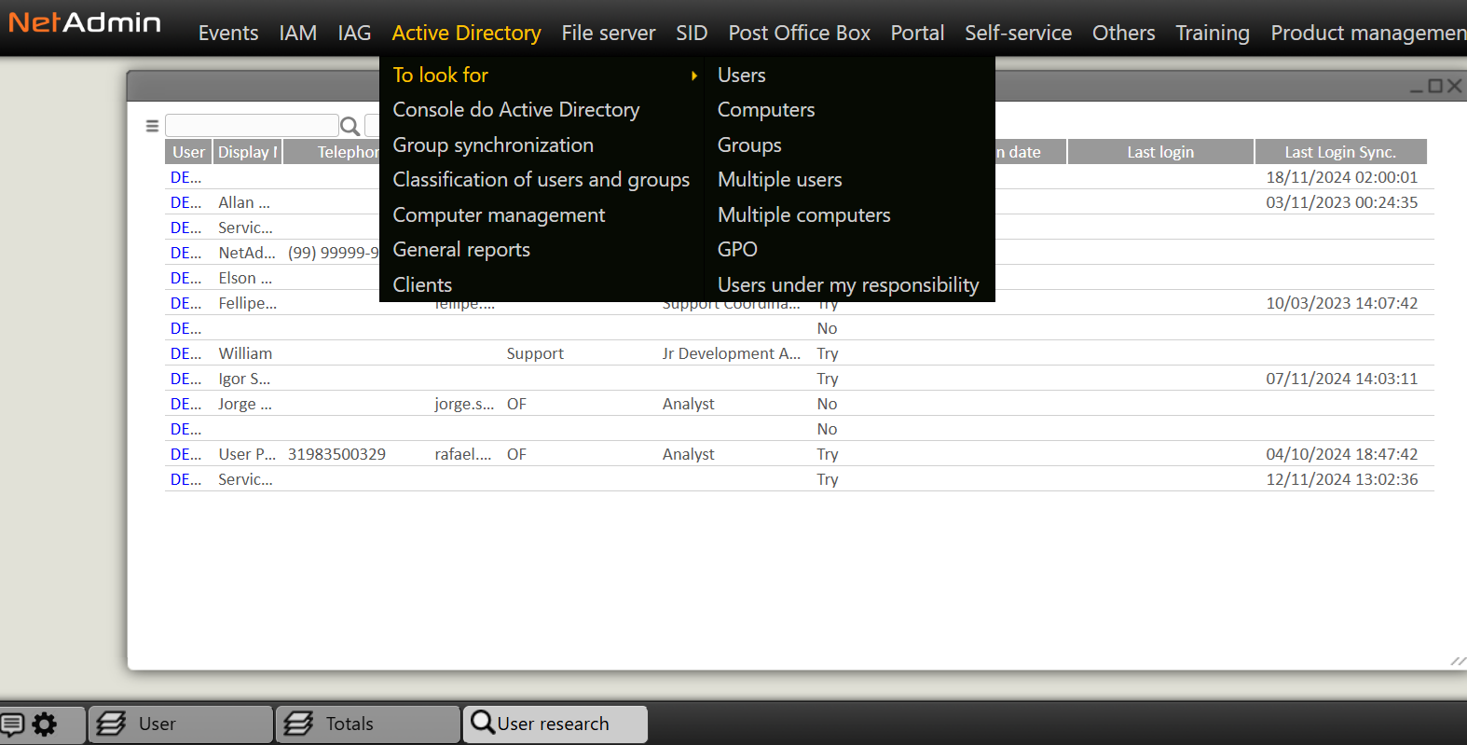
Task: Sort by the Display column header
Action: [x=248, y=152]
